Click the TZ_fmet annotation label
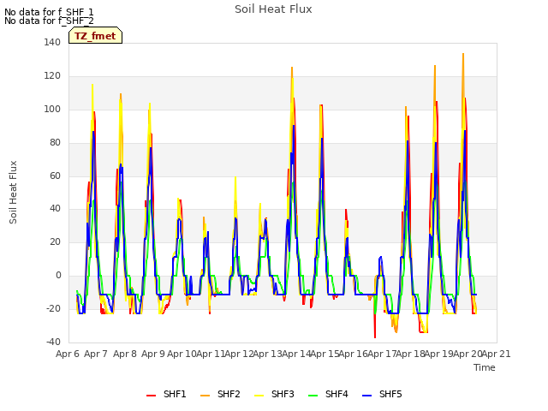 [95, 36]
